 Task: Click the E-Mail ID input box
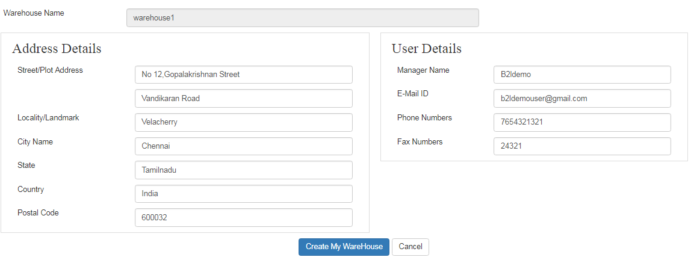[x=581, y=99]
